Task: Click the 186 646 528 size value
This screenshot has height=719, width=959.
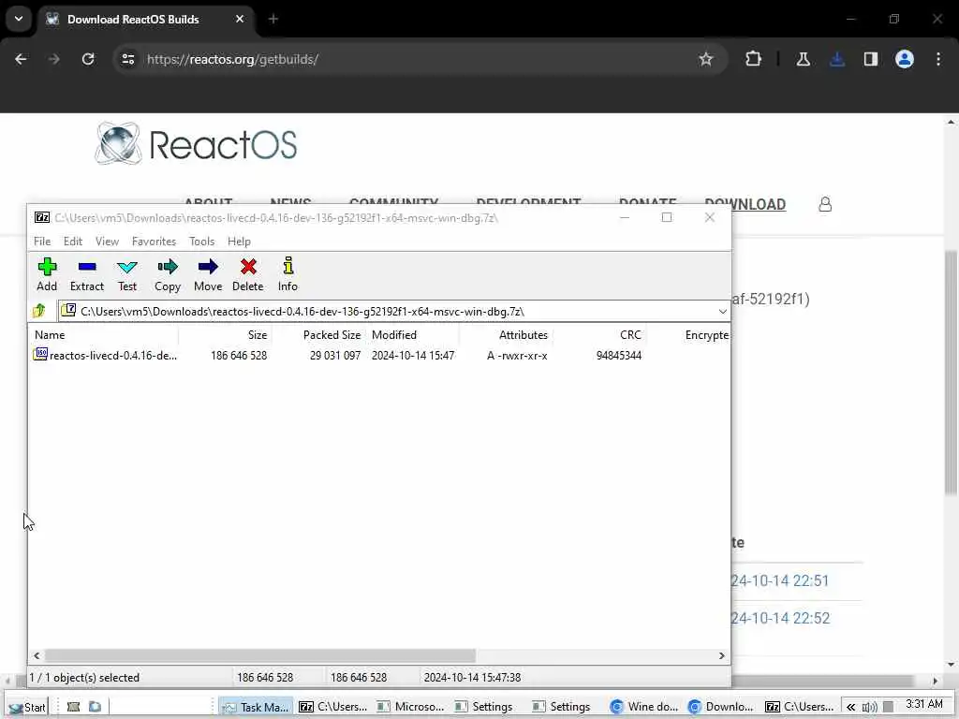Action: 239,355
